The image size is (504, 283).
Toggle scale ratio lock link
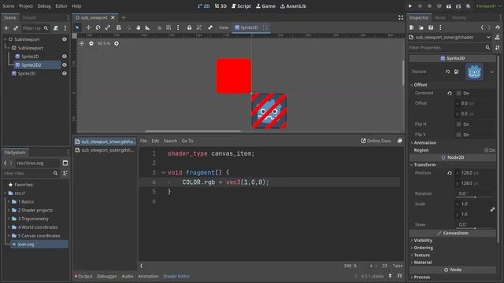(x=492, y=209)
